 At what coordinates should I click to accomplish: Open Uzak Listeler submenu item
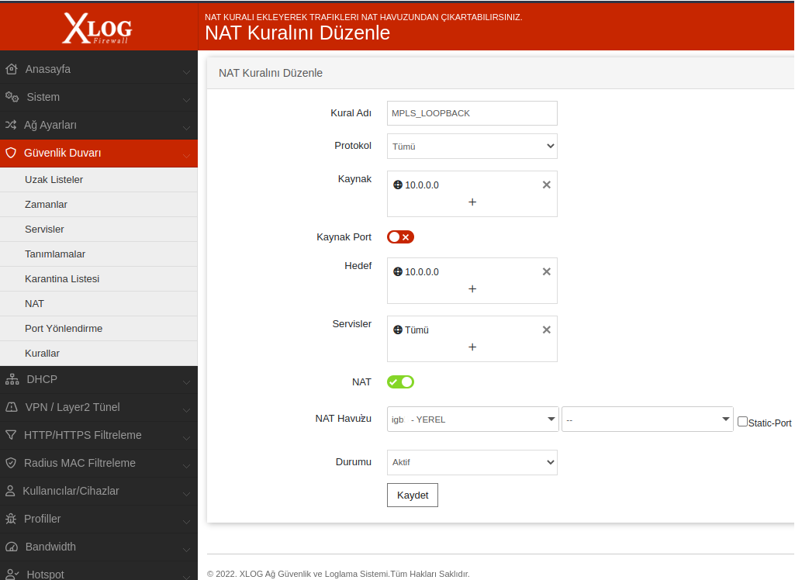click(99, 179)
